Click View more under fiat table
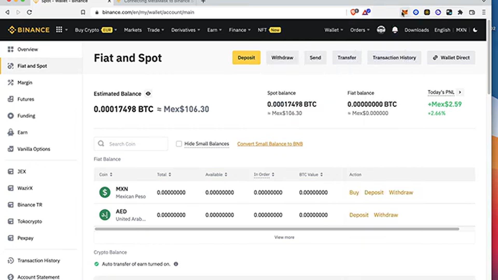The width and height of the screenshot is (498, 280). 284,237
